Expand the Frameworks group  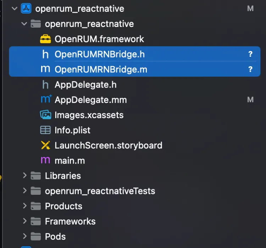pos(24,221)
